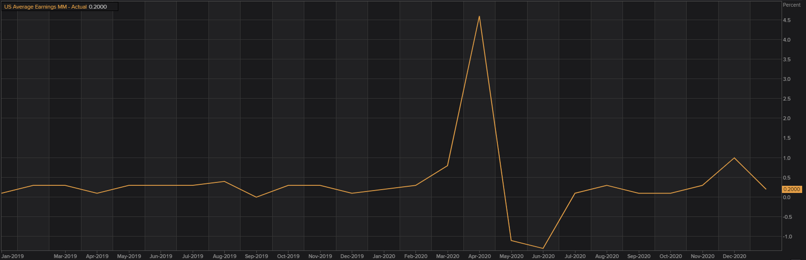
Task: Click the 2.0 y-axis label
Action: click(x=787, y=118)
